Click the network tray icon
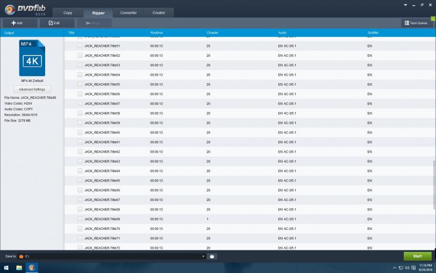This screenshot has width=436, height=273. tap(401, 268)
